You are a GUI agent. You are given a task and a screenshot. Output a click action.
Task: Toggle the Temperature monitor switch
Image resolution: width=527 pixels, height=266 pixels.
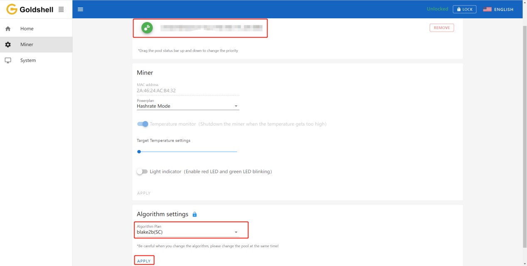coord(143,124)
